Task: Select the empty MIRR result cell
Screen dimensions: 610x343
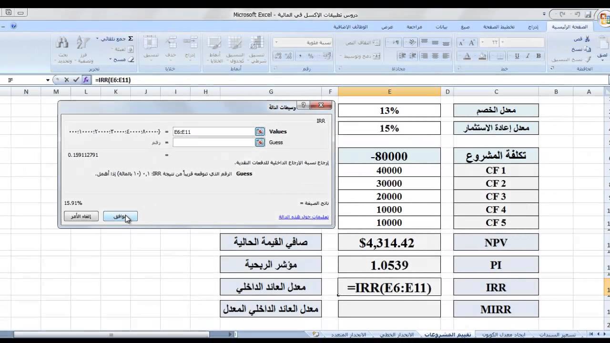Action: click(389, 309)
